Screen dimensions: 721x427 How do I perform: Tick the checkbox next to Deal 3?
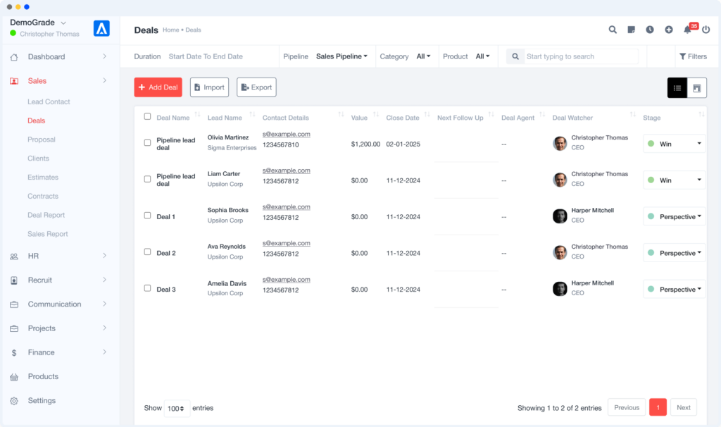point(146,288)
